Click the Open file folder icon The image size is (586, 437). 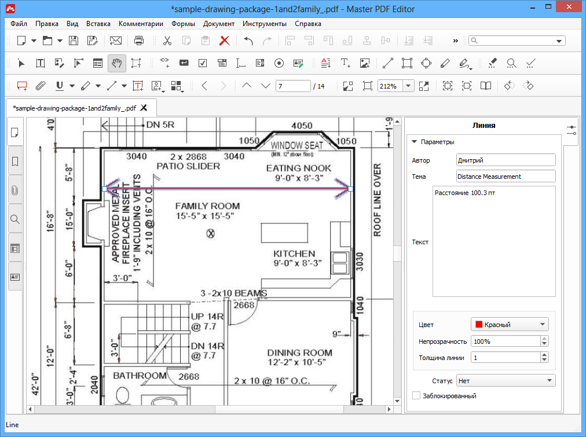point(47,41)
